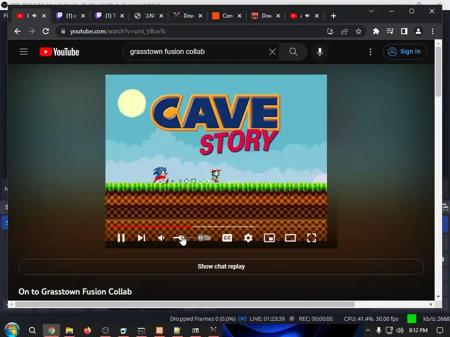Toggle the Chrome side panel
This screenshot has width=450, height=337.
[404, 31]
